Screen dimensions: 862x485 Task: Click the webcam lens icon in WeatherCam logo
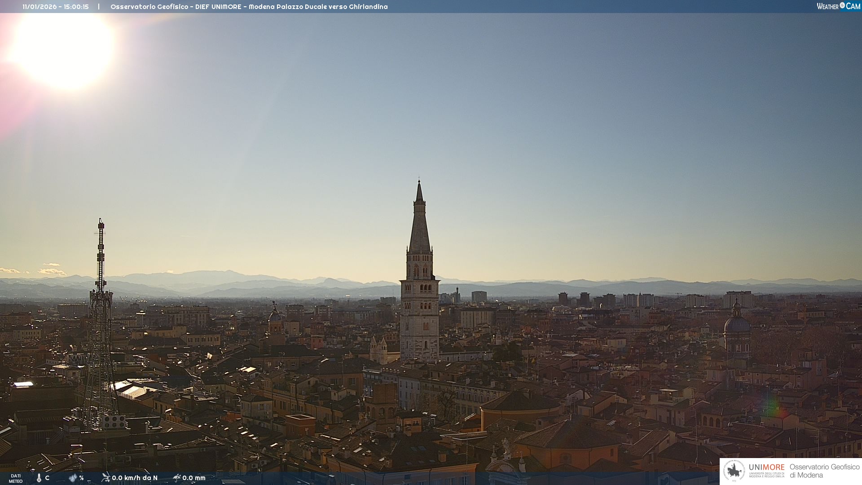click(842, 5)
